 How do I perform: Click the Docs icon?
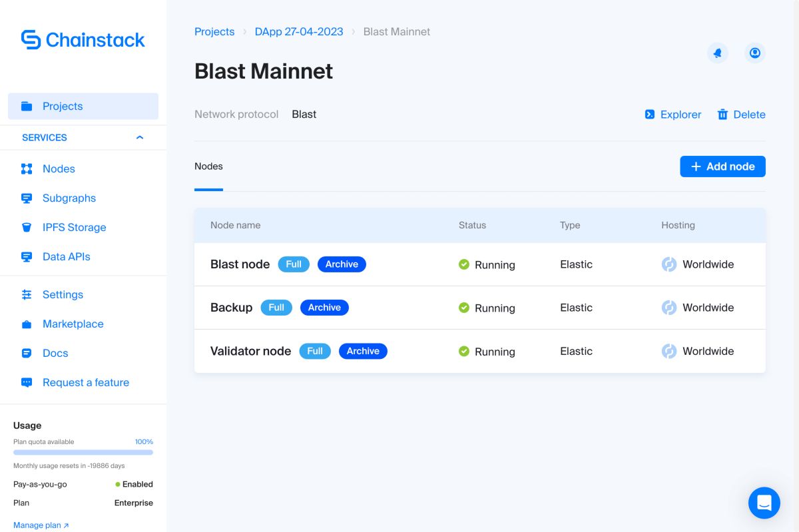pos(27,353)
